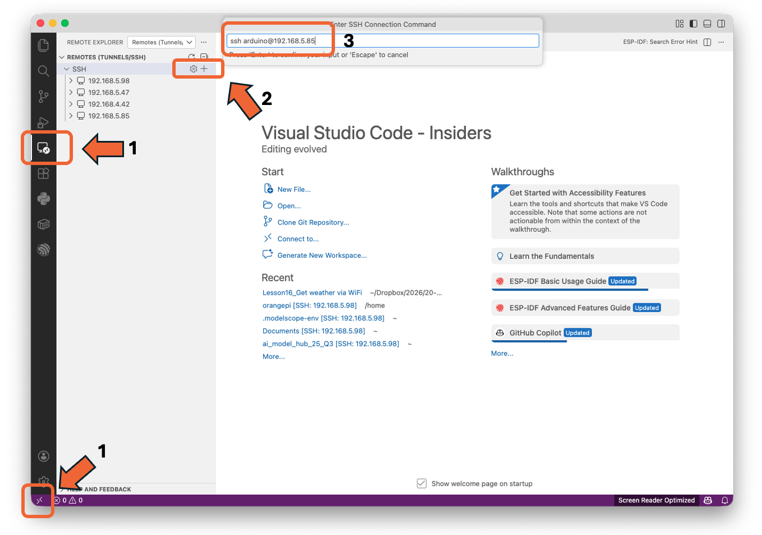The width and height of the screenshot is (762, 535).
Task: Click the remote window indicator in status bar
Action: click(39, 500)
